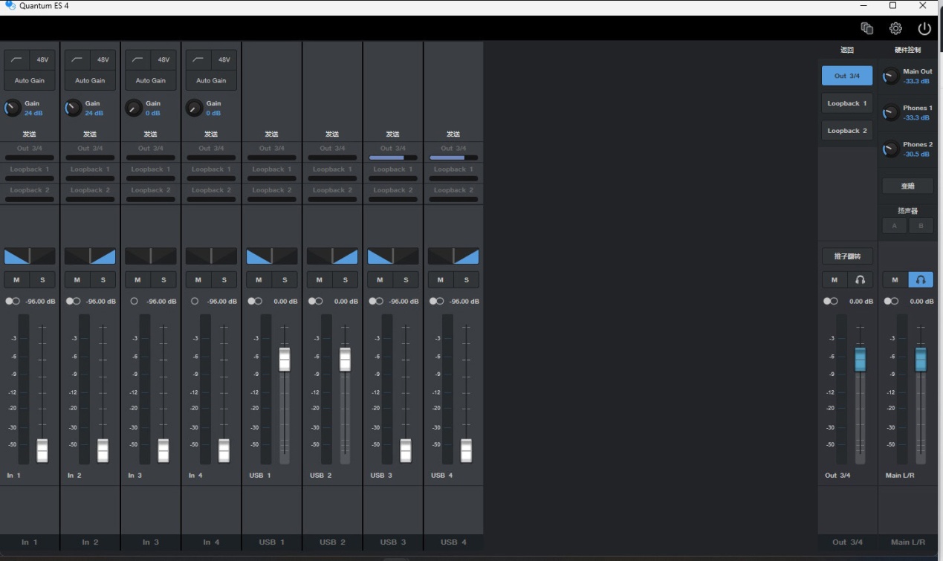Open the settings gear in the top bar
The image size is (943, 561).
[895, 28]
